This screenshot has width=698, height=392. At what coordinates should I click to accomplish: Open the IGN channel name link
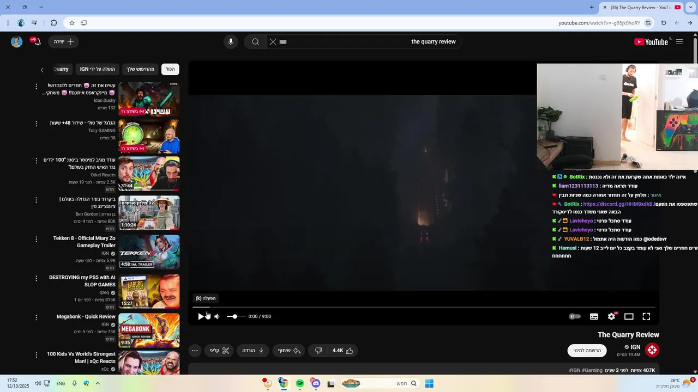click(x=635, y=347)
